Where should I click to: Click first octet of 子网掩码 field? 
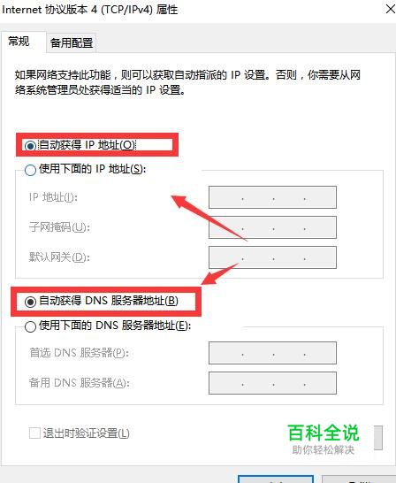[x=226, y=227]
